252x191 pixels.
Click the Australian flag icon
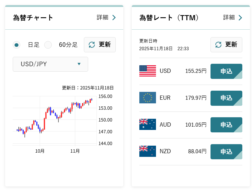click(x=148, y=125)
